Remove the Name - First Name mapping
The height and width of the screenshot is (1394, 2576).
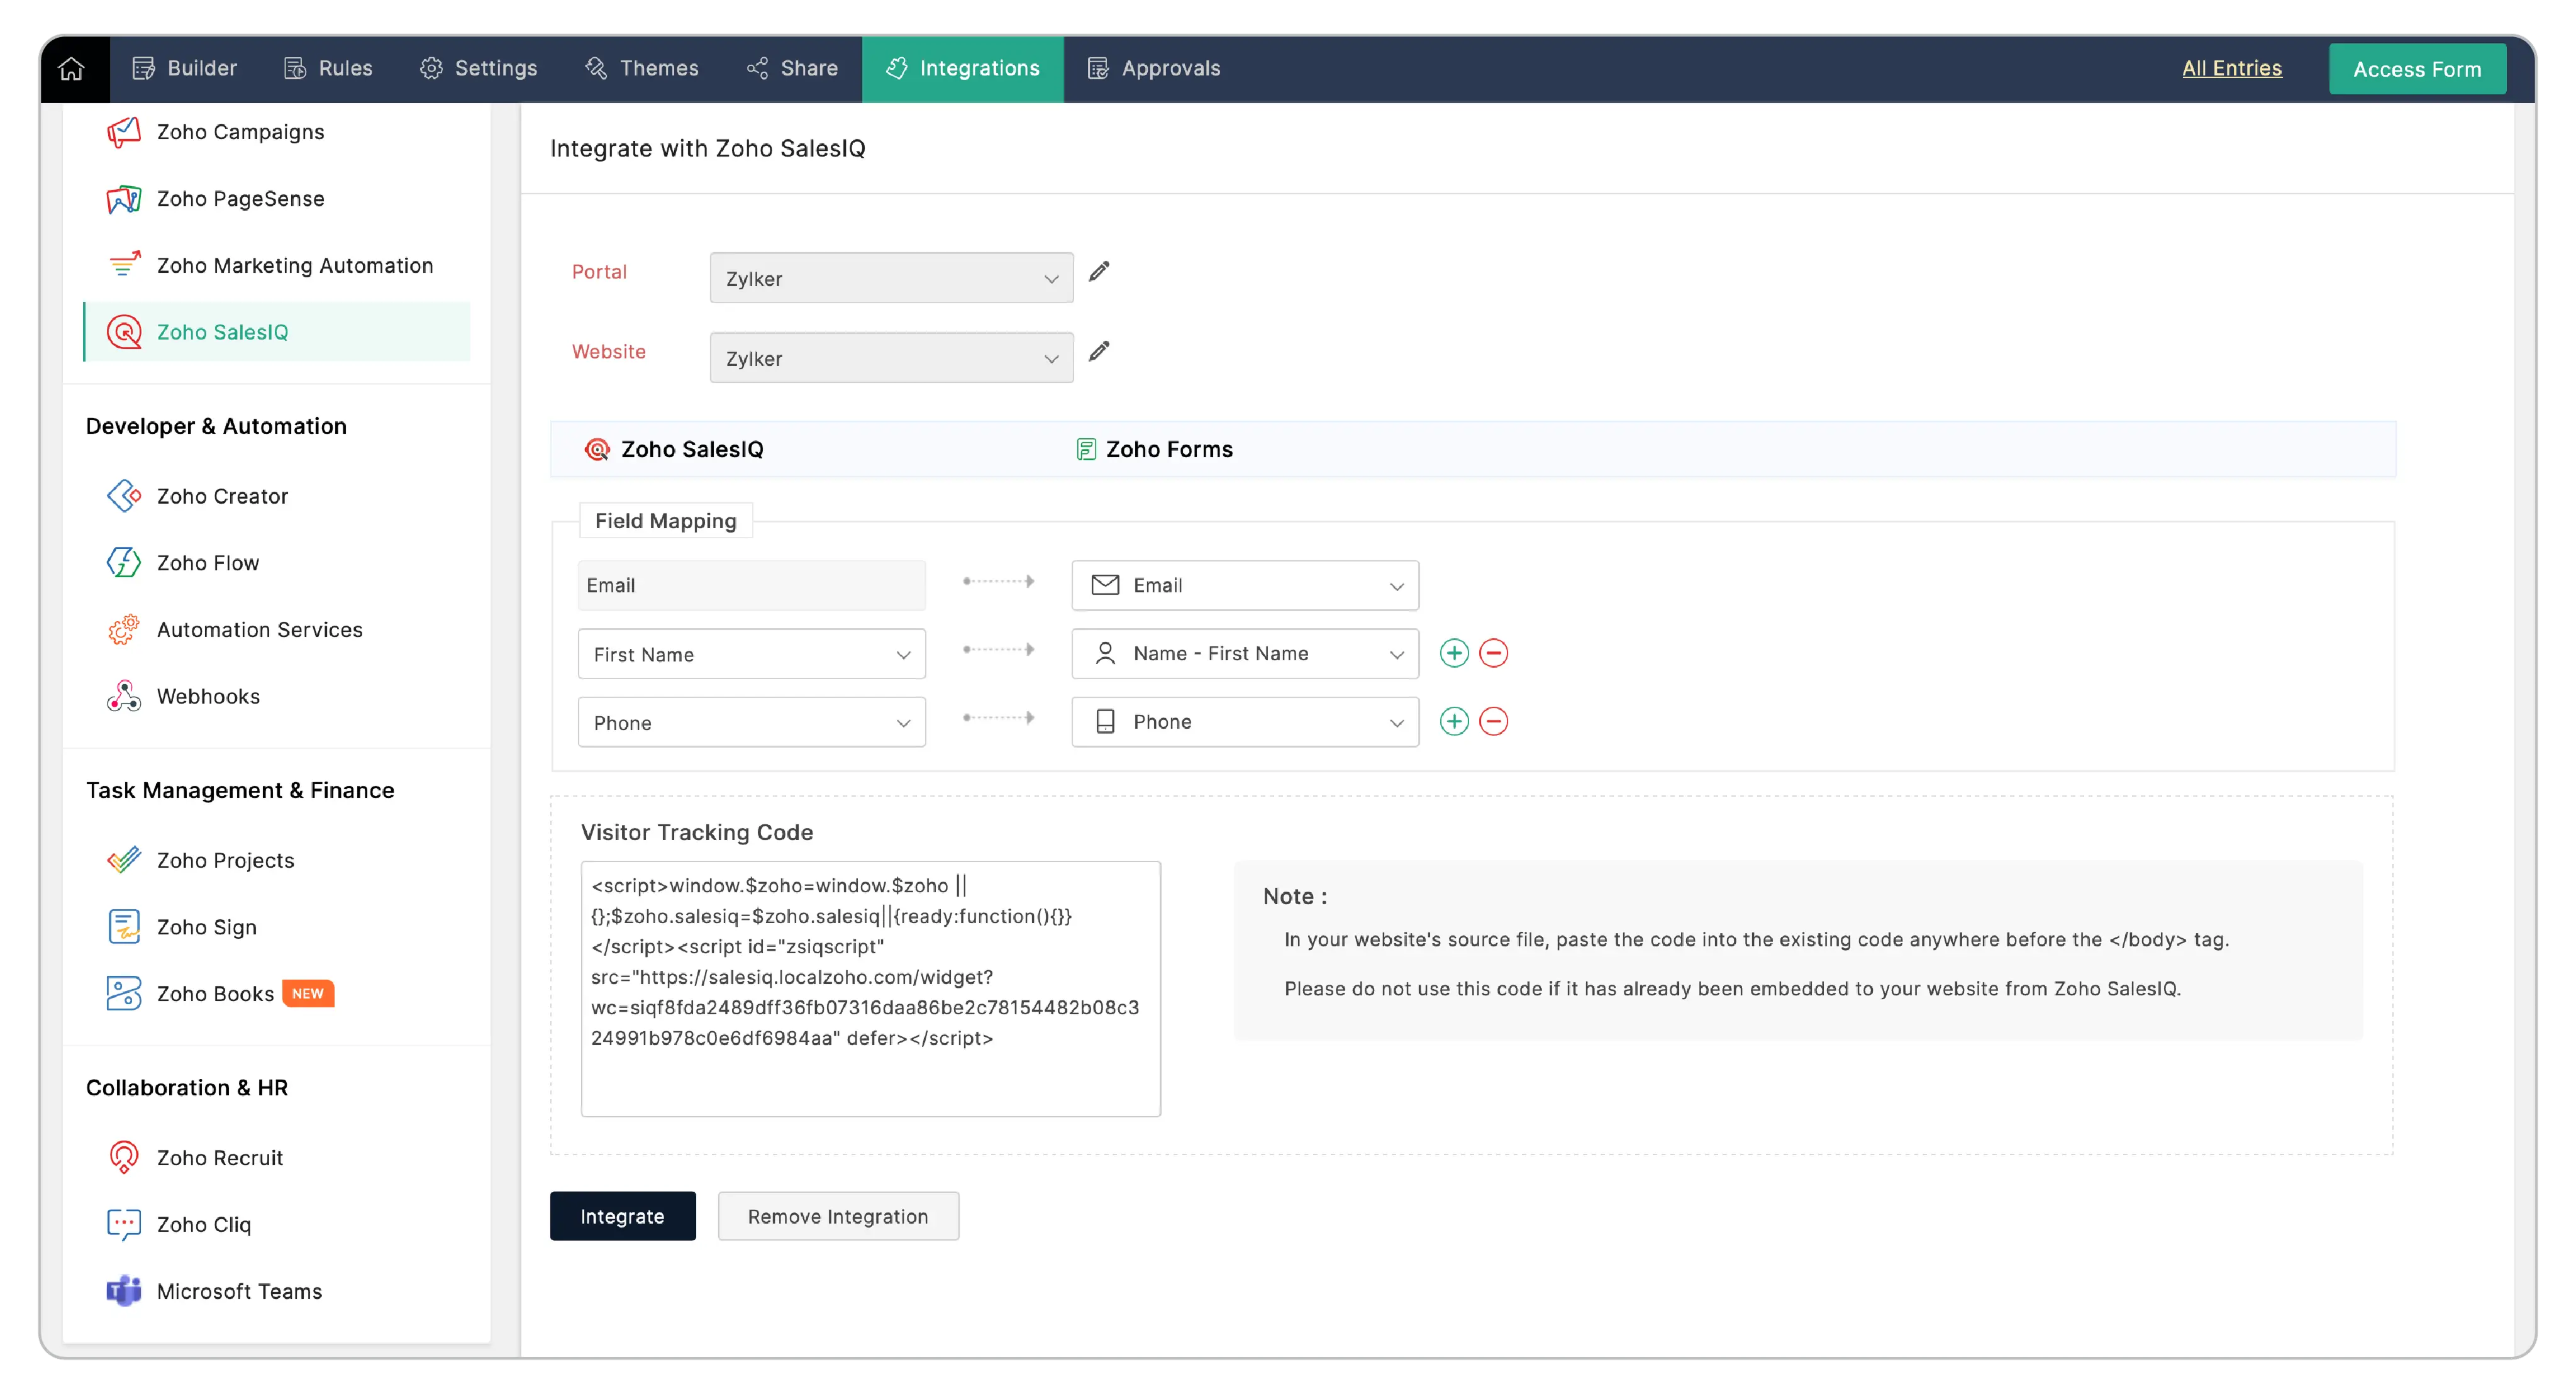tap(1494, 653)
